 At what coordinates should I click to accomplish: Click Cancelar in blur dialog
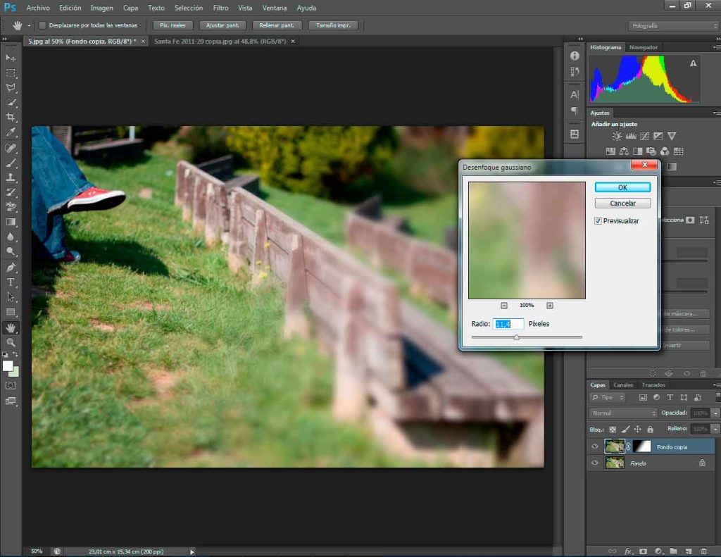tap(622, 204)
